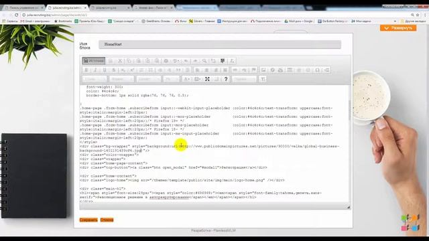Open the Font size dropdown
Viewport: 429px width, 241px height.
tap(172, 79)
